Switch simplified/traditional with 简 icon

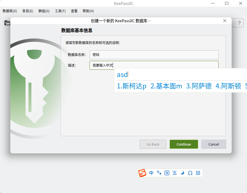167,173
